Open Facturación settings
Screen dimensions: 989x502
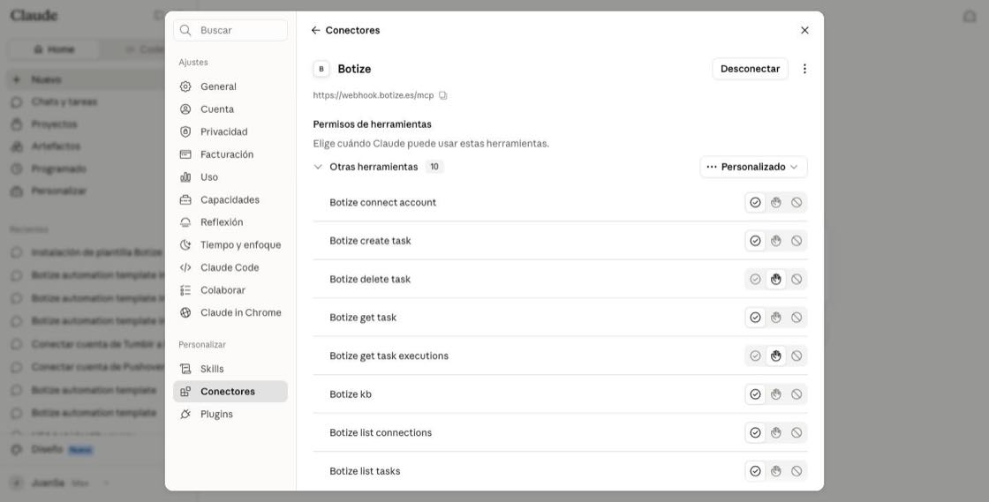pos(230,154)
